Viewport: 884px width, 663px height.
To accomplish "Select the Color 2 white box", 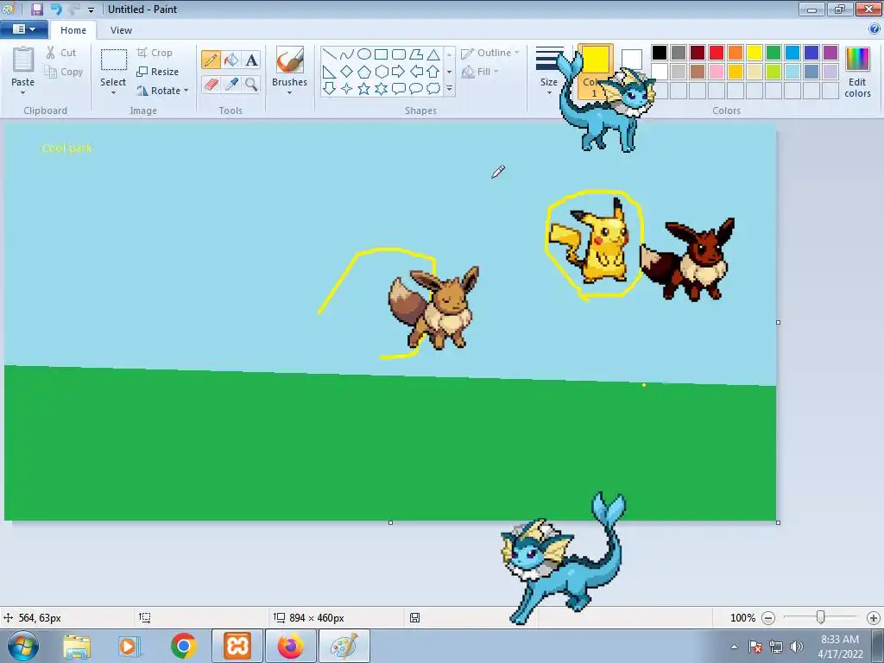I will pos(632,59).
